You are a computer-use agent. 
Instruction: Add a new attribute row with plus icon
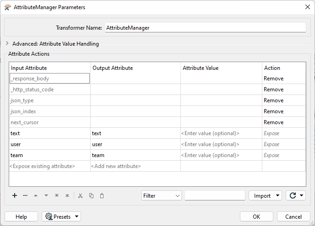point(15,195)
